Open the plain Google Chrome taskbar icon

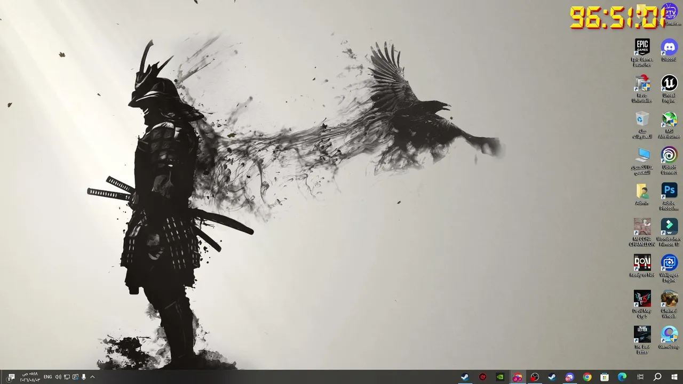point(587,377)
